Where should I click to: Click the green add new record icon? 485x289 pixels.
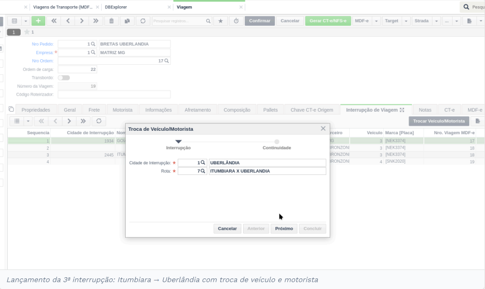[x=38, y=21]
